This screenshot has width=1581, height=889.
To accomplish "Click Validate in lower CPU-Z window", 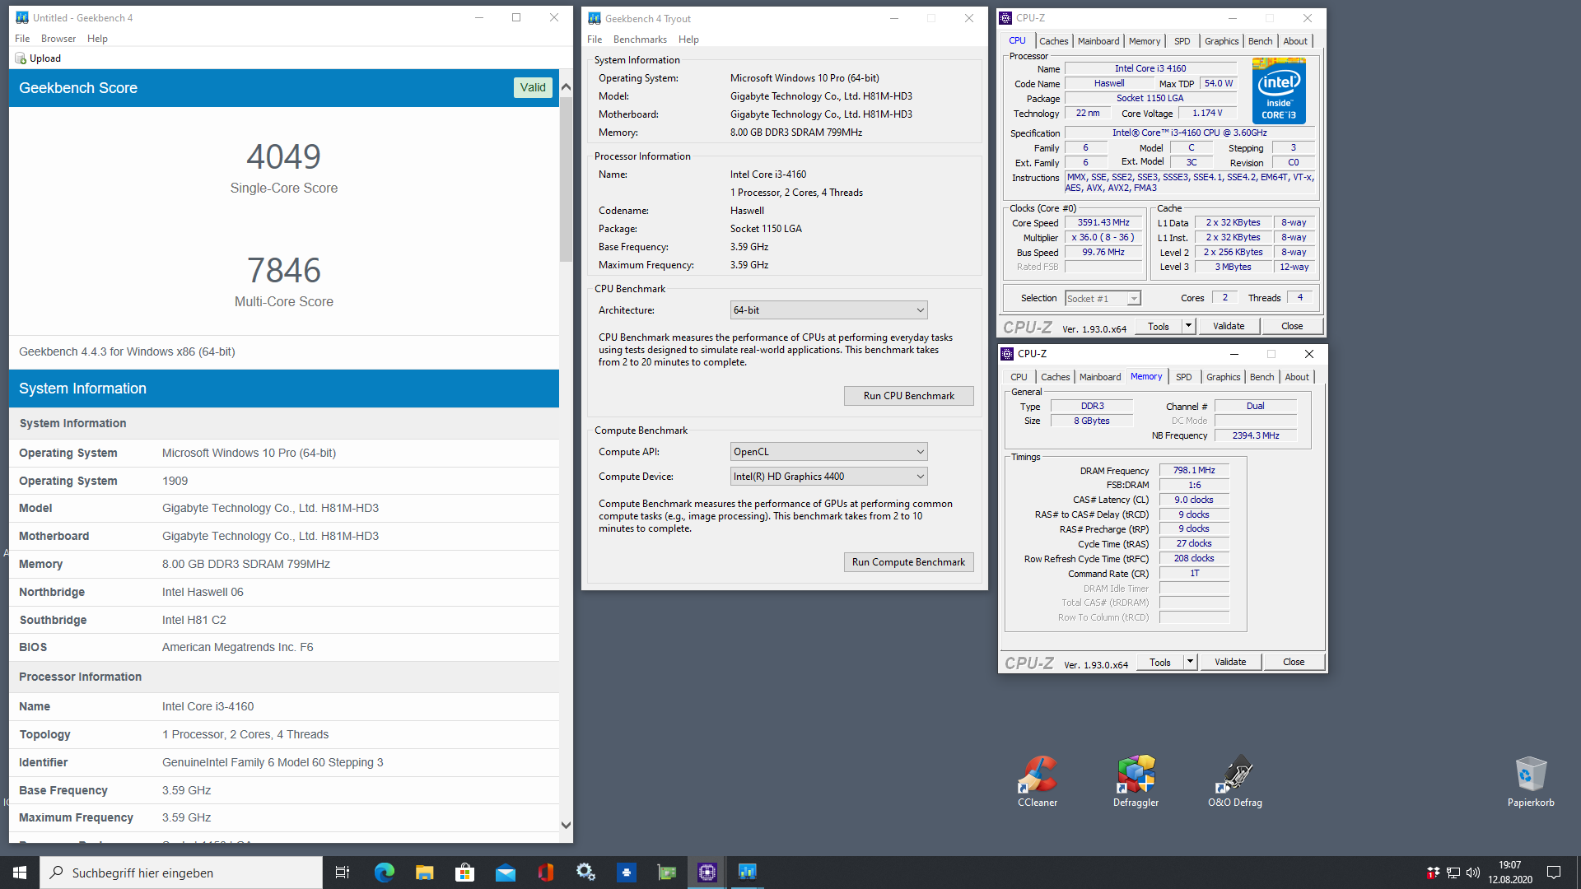I will pos(1230,663).
